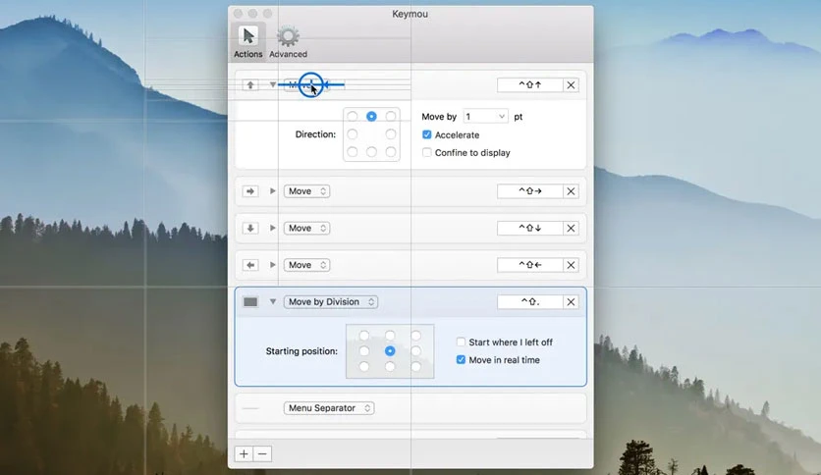The width and height of the screenshot is (821, 475).
Task: Select the right Direction radio button
Action: tap(391, 134)
